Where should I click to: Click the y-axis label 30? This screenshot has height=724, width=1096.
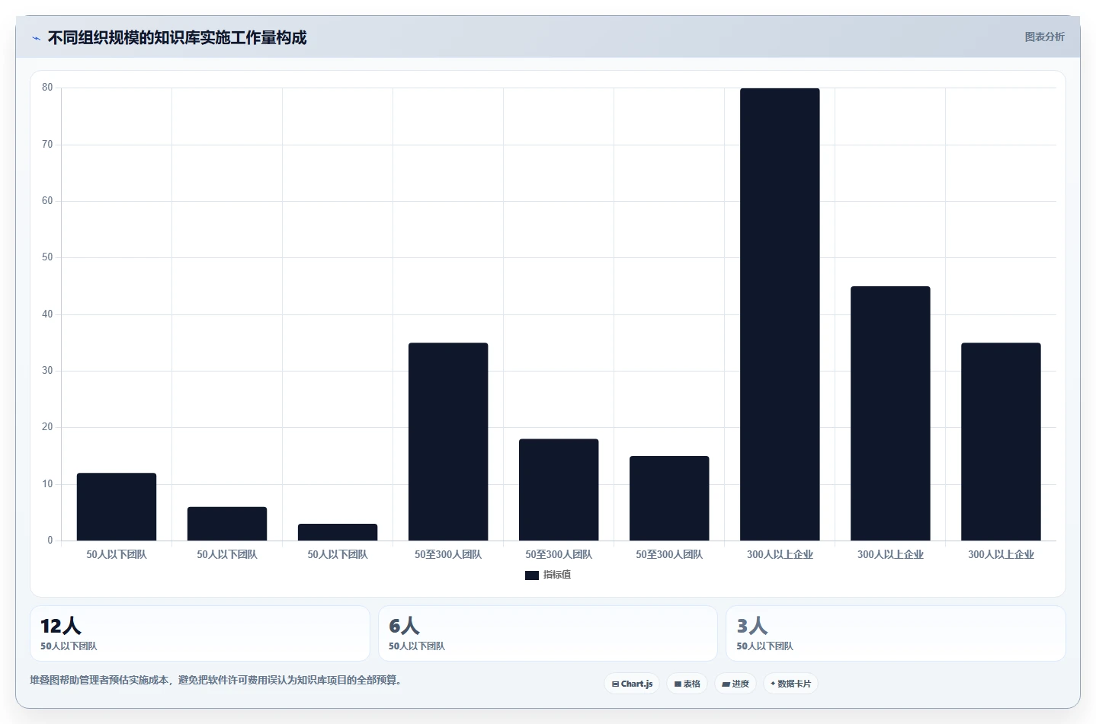pyautogui.click(x=47, y=371)
